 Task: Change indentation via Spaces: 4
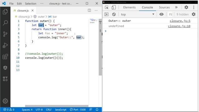tap(27, 110)
